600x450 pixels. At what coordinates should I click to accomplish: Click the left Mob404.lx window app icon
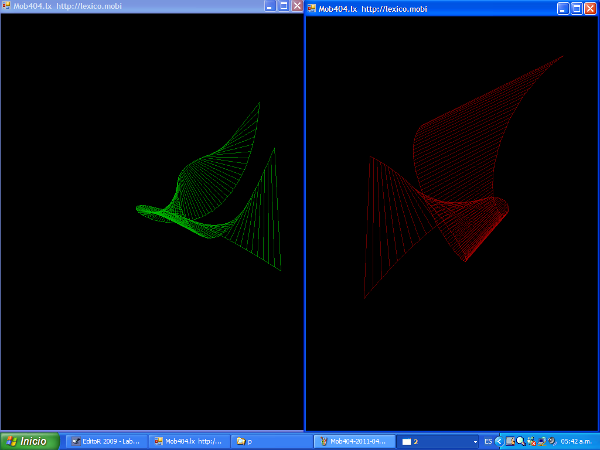pyautogui.click(x=6, y=6)
